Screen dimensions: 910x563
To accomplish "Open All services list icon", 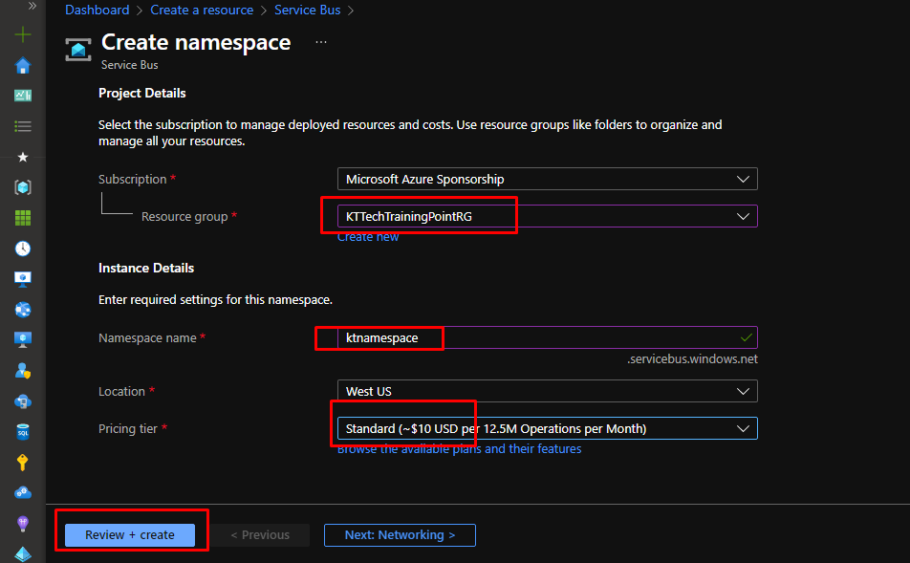I will [x=23, y=126].
